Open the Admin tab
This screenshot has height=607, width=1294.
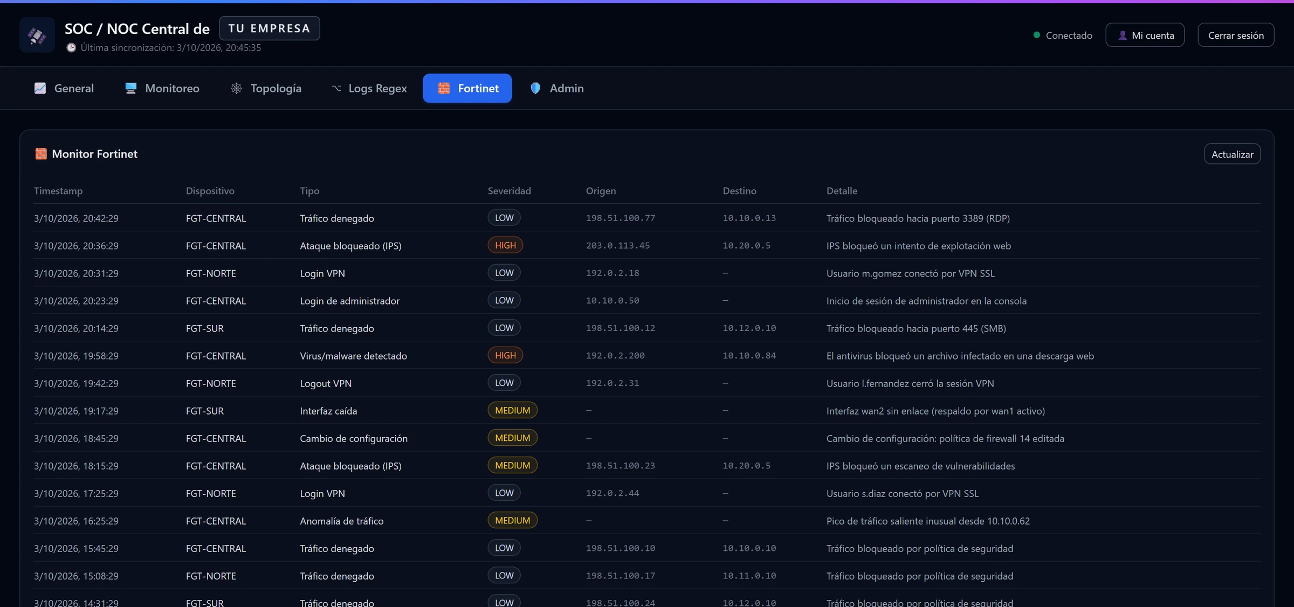[557, 88]
